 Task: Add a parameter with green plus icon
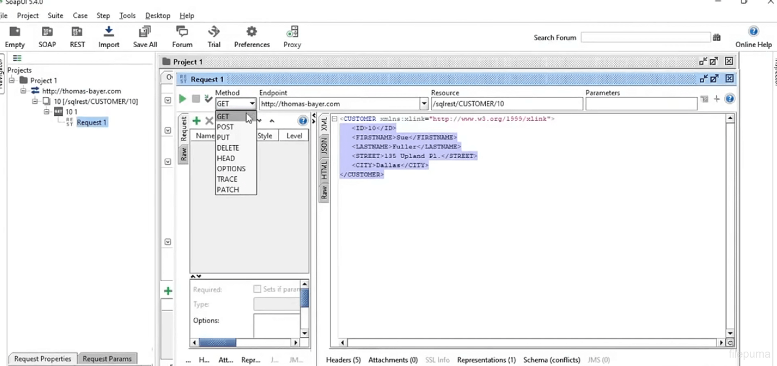click(x=196, y=120)
